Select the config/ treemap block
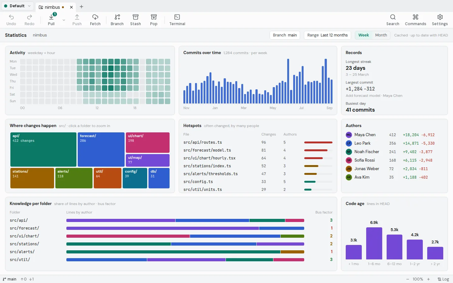This screenshot has height=283, width=453. pos(135,178)
